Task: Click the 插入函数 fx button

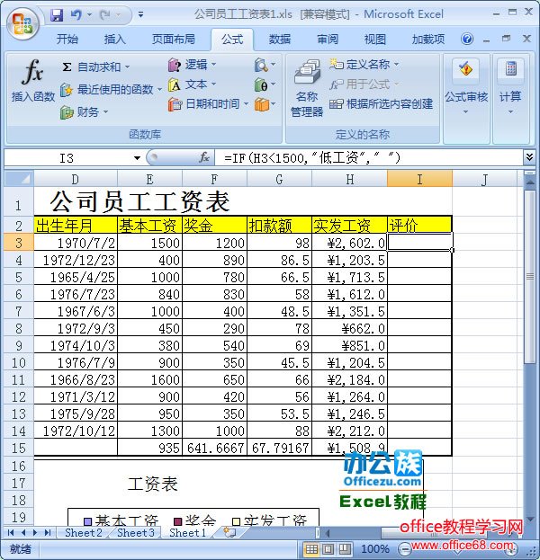Action: 33,82
